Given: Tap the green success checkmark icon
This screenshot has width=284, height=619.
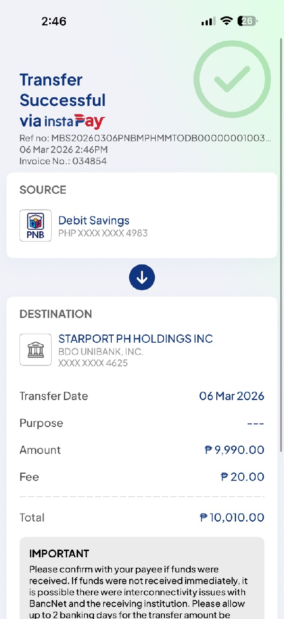Looking at the screenshot, I should click(x=232, y=79).
